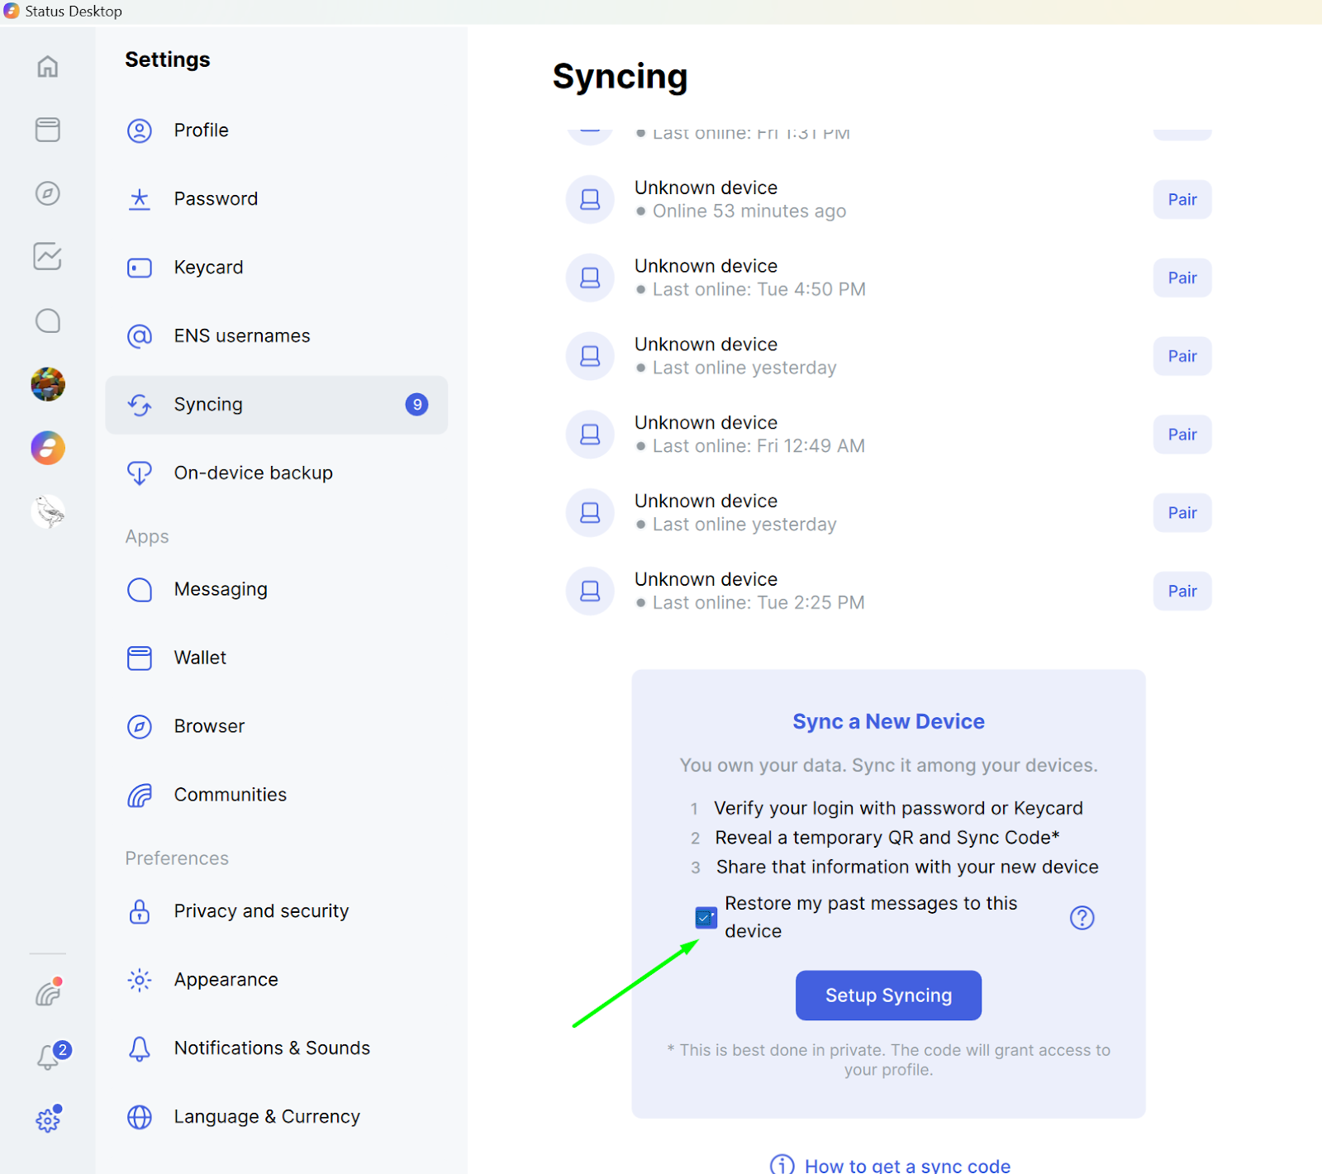1322x1174 pixels.
Task: Click the settings gear icon in left rail
Action: 48,1120
